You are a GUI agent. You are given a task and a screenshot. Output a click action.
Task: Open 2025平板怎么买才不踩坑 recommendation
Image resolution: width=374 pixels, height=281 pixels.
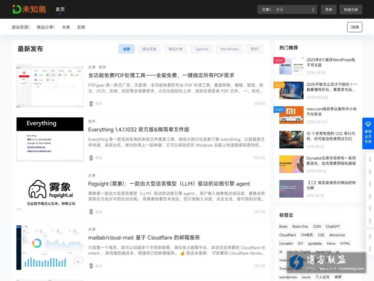(332, 87)
